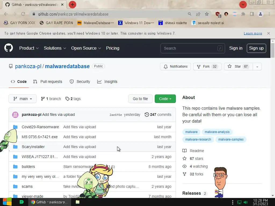275x206 pixels.
Task: Close the GitHub browser tab
Action: coord(62,5)
